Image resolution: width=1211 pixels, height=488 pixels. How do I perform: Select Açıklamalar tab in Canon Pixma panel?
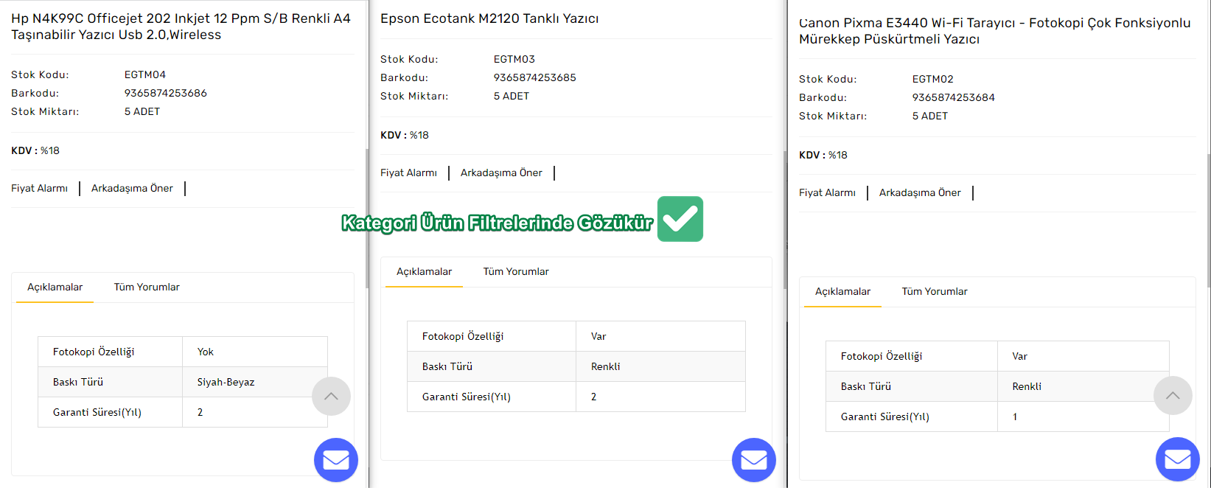[x=843, y=292]
